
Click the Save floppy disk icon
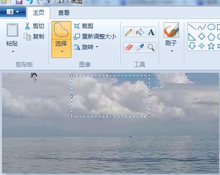19,2
